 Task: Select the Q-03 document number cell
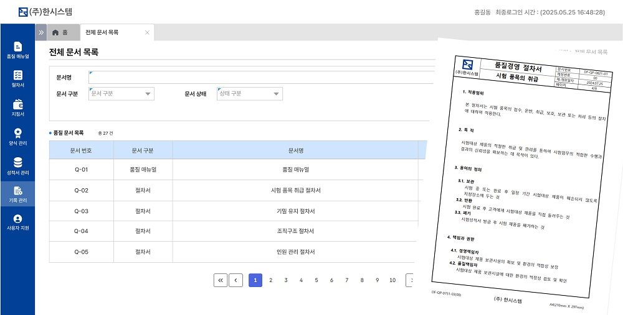coord(82,211)
